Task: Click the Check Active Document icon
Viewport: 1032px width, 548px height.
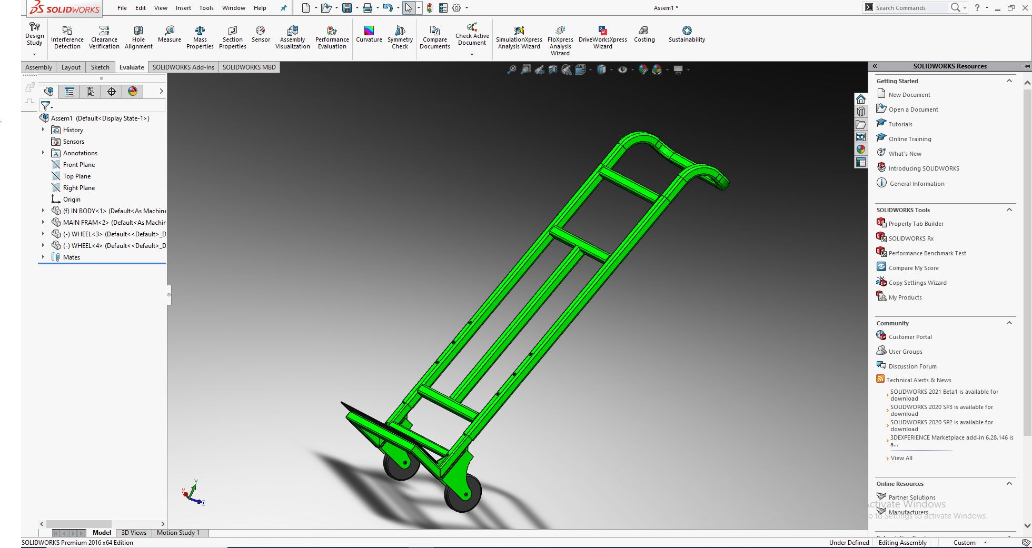Action: 472,26
